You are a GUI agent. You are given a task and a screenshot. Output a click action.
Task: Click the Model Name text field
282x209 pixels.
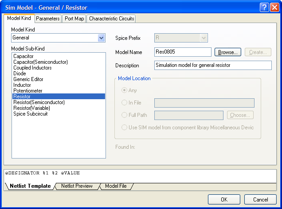point(183,52)
